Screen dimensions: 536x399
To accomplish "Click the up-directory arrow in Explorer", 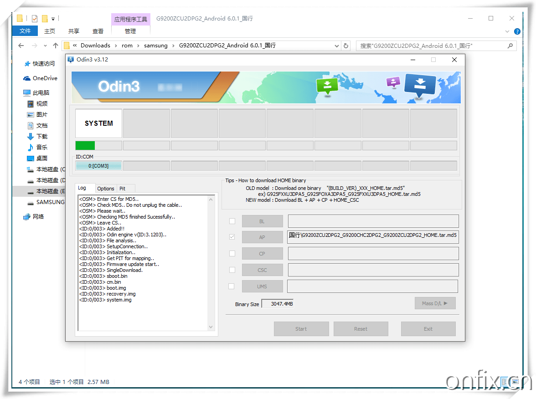I will [x=56, y=46].
